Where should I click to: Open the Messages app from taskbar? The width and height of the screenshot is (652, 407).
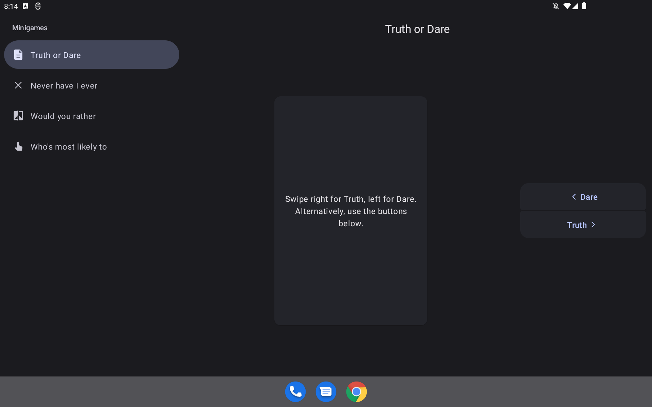click(x=326, y=392)
